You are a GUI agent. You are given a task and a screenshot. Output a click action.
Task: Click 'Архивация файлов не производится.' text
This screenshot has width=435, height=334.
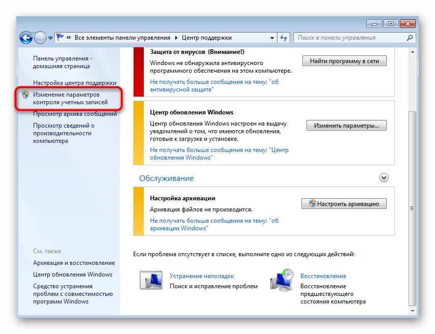[x=201, y=209]
